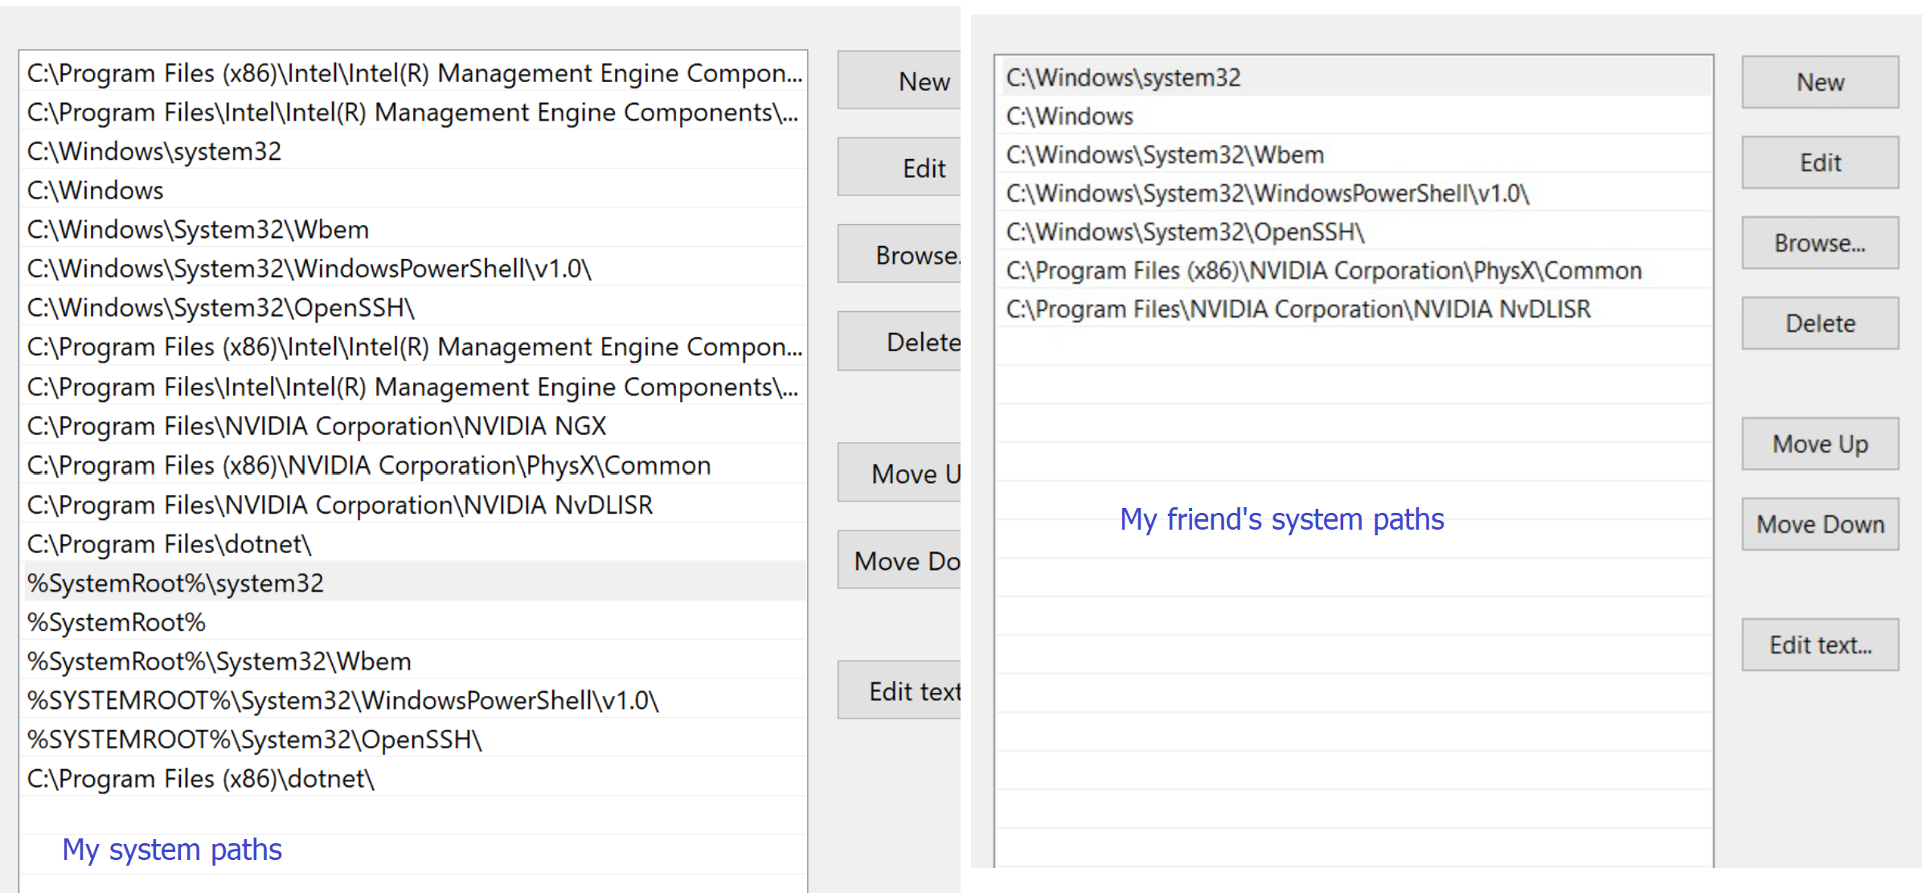The width and height of the screenshot is (1922, 893).
Task: Click the Move Down button on right
Action: [1820, 524]
